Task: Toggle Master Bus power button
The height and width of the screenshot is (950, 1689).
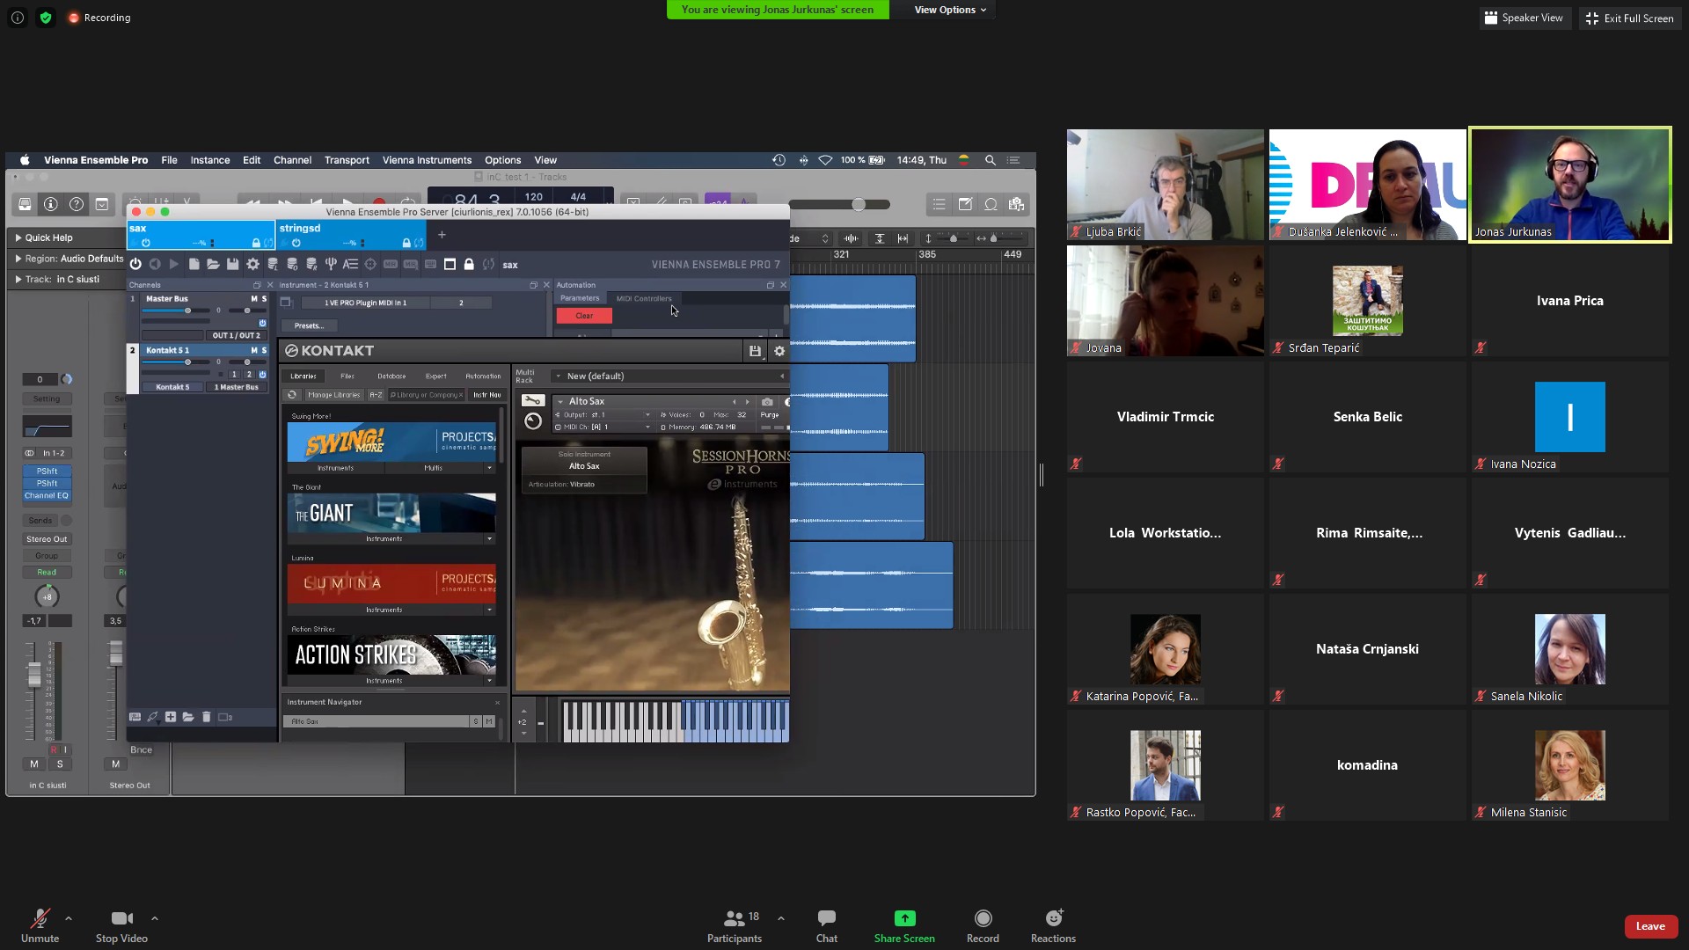Action: (262, 323)
